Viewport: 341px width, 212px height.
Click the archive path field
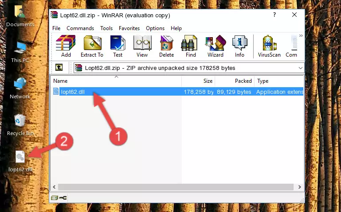pyautogui.click(x=189, y=68)
